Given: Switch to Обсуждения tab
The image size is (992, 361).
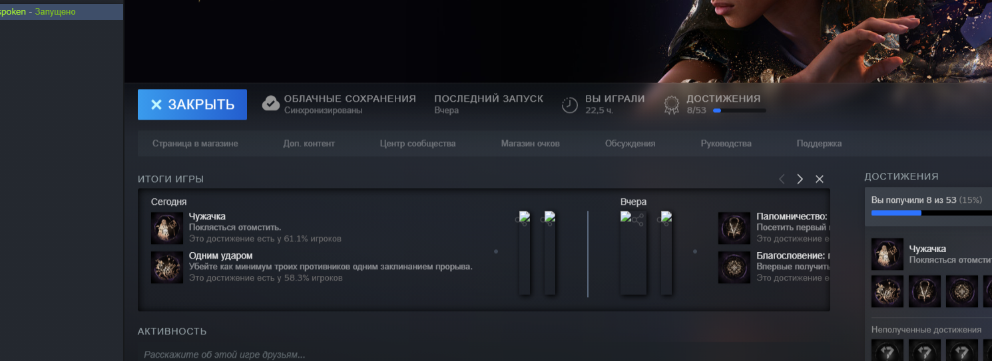Looking at the screenshot, I should click(x=630, y=144).
